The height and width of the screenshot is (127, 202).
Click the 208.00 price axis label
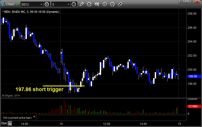[192, 14]
